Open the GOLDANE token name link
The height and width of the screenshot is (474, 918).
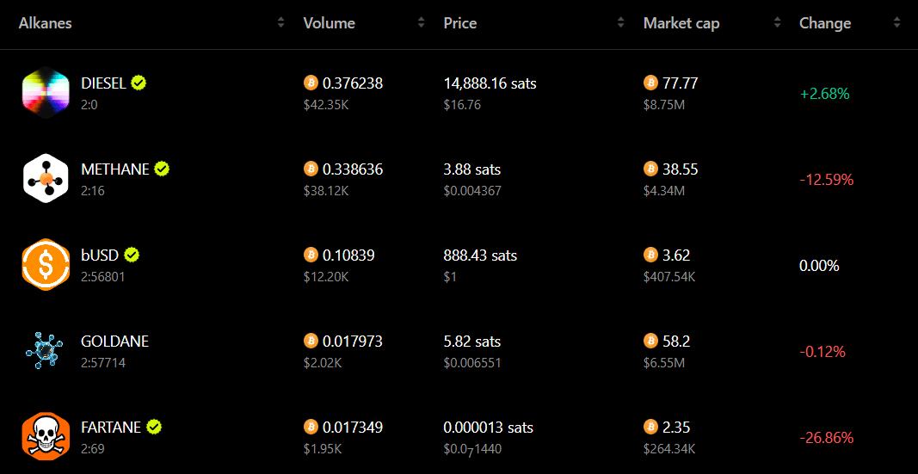pos(114,342)
